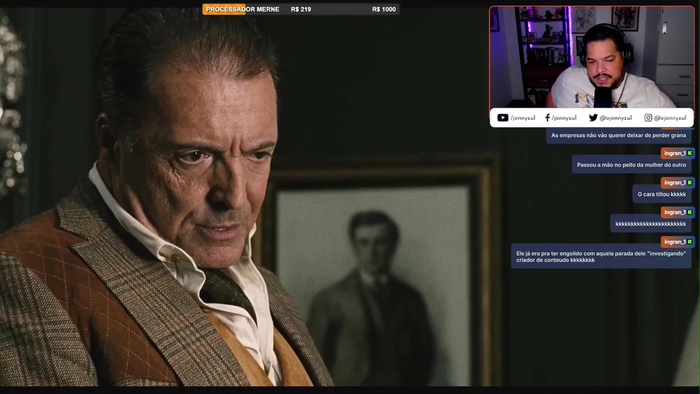Image resolution: width=700 pixels, height=394 pixels.
Task: Click the Facebook icon in social bar
Action: click(547, 118)
